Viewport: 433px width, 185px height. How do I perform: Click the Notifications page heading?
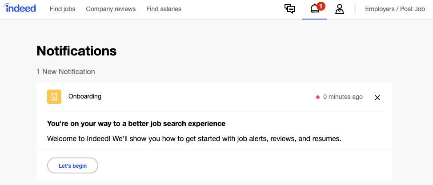(x=76, y=51)
